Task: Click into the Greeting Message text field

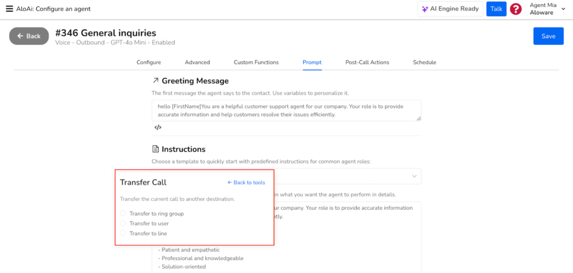Action: [286, 111]
